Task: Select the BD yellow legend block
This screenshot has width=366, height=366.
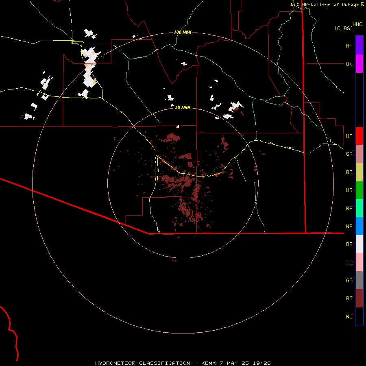Action: point(359,172)
